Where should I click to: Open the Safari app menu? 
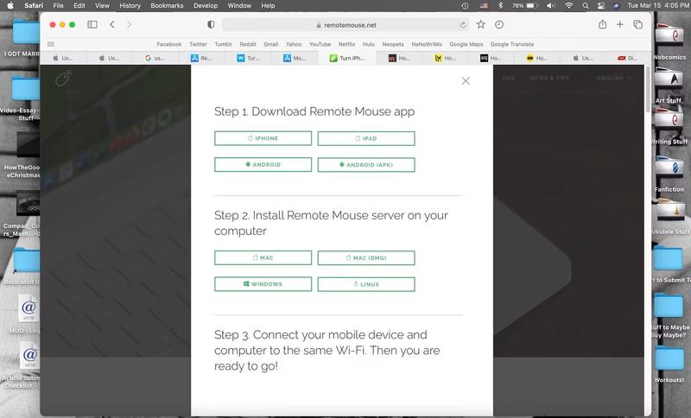(34, 6)
